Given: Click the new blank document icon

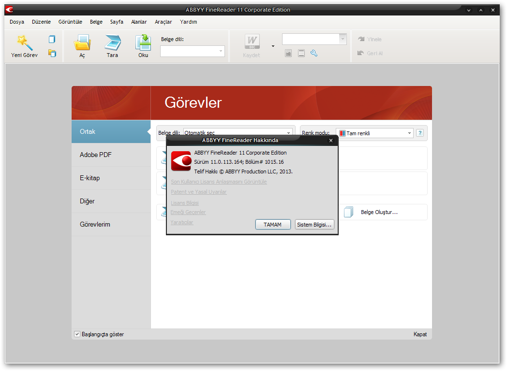Looking at the screenshot, I should tap(52, 40).
